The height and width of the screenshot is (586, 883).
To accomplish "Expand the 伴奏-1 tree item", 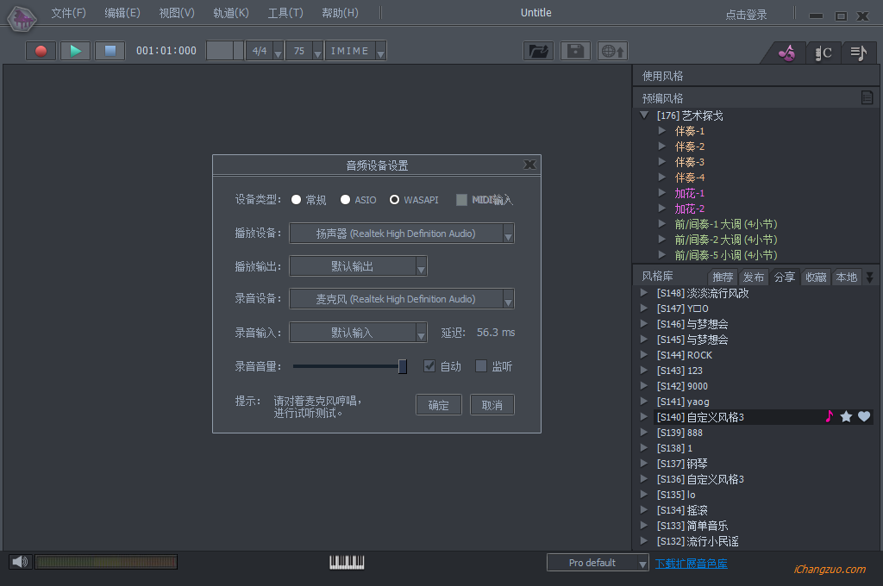I will pyautogui.click(x=662, y=131).
